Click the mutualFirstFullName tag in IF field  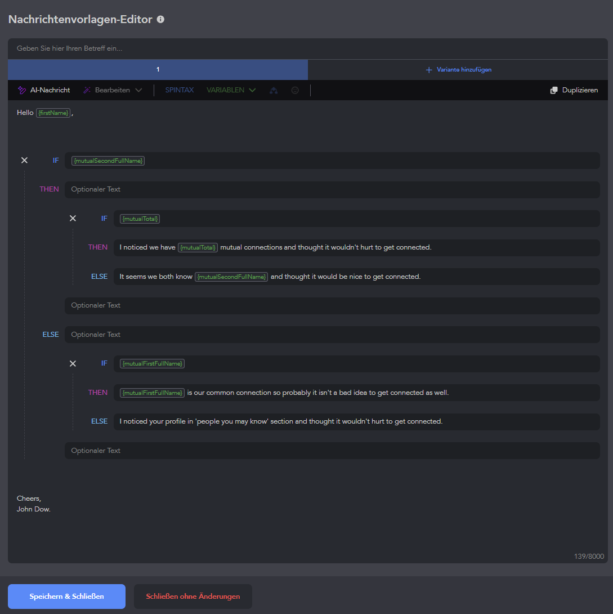click(152, 363)
